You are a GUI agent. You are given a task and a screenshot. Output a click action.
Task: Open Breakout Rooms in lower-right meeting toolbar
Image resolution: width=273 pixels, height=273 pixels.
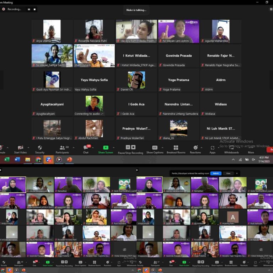pos(231,263)
